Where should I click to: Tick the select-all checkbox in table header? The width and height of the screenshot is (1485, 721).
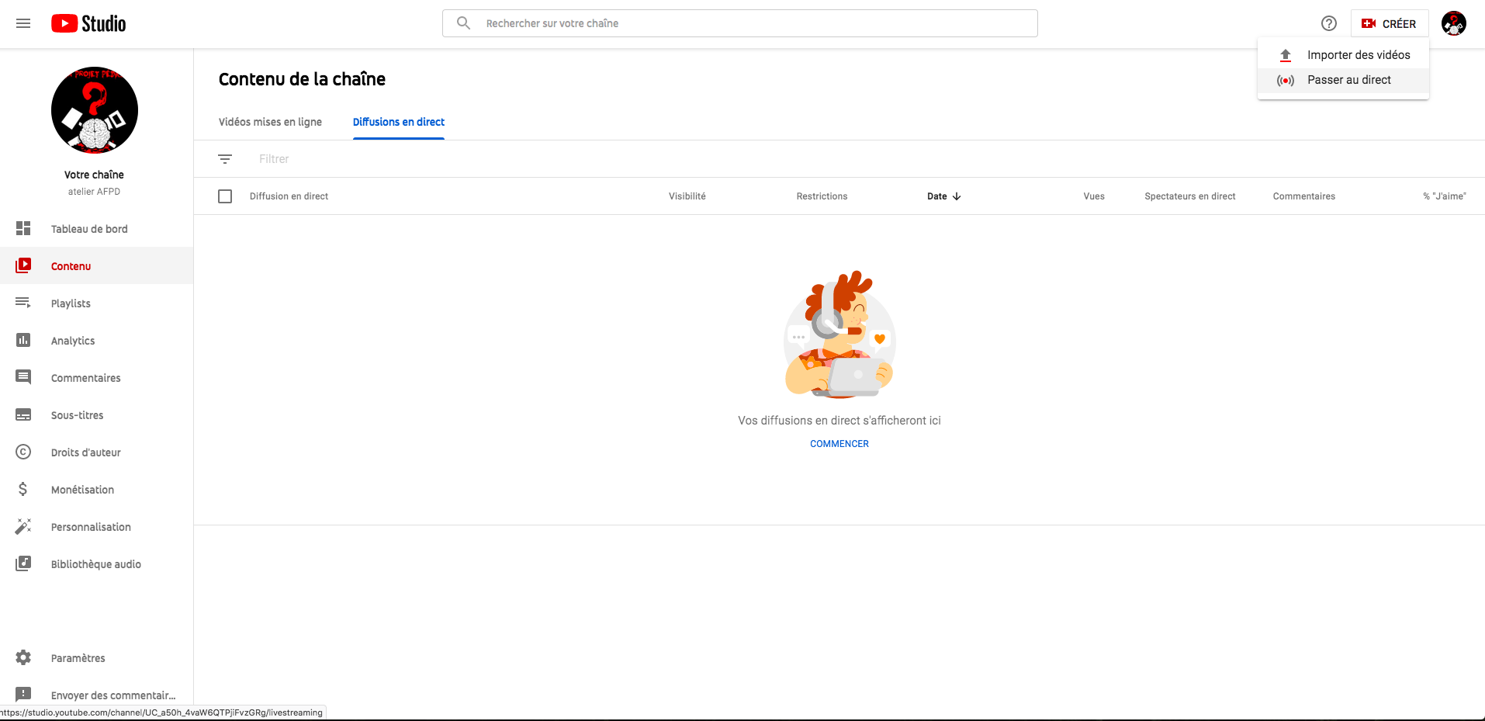[225, 196]
